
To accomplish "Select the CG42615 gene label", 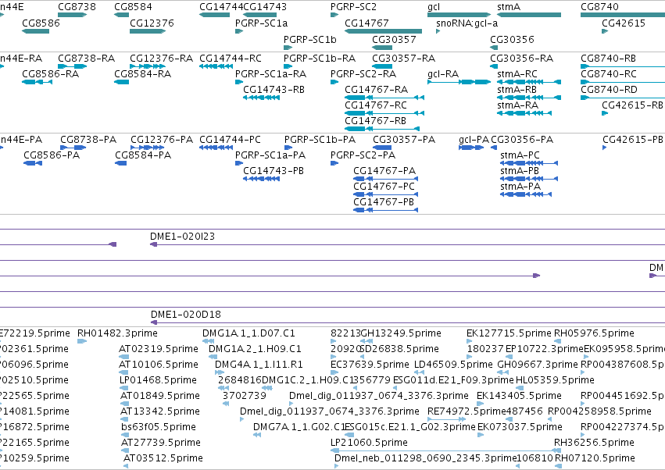I will tap(624, 23).
